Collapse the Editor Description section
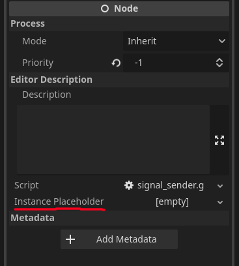 click(119, 80)
